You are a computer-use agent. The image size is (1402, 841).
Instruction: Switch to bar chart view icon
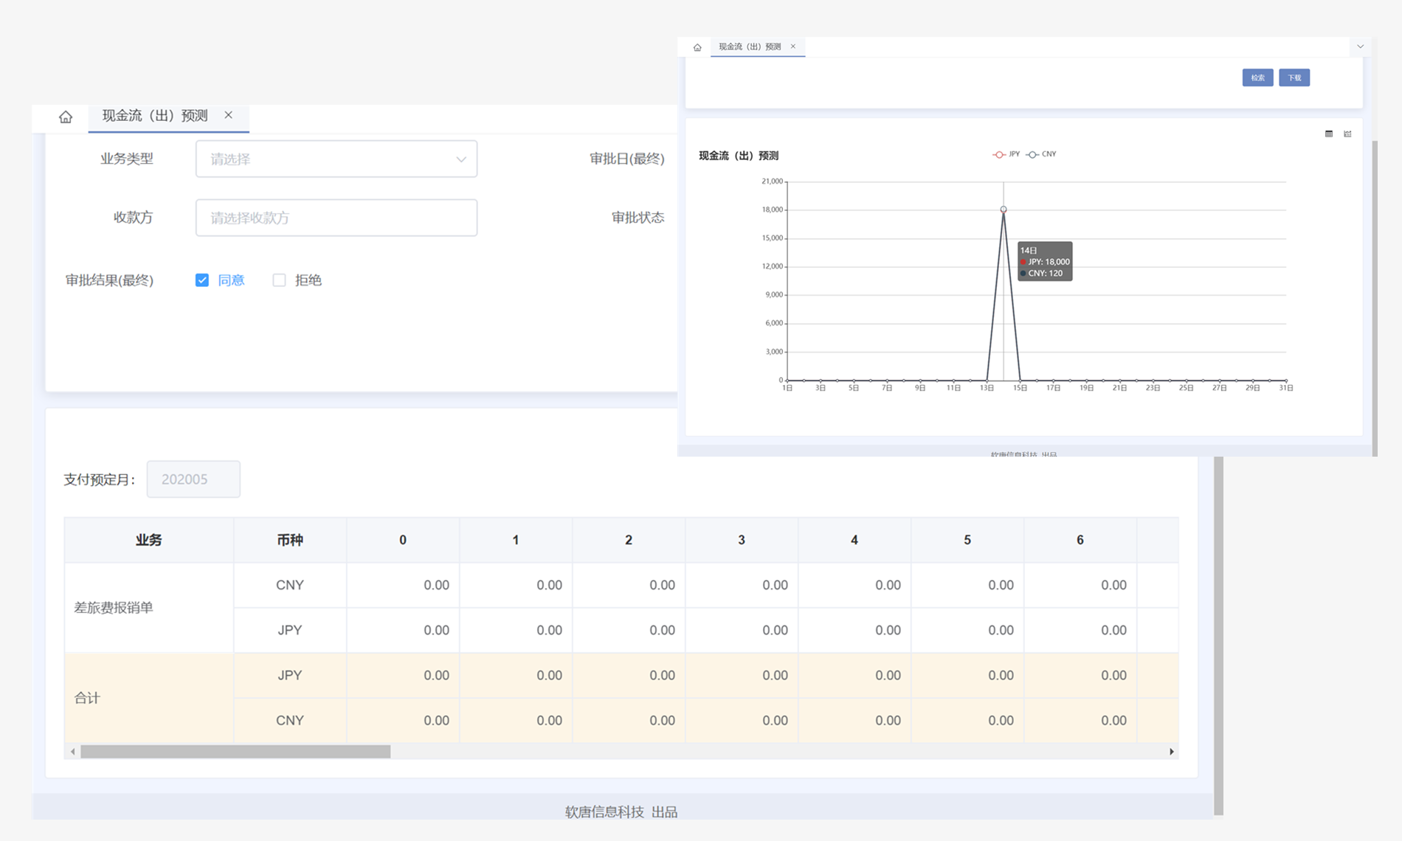1347,134
